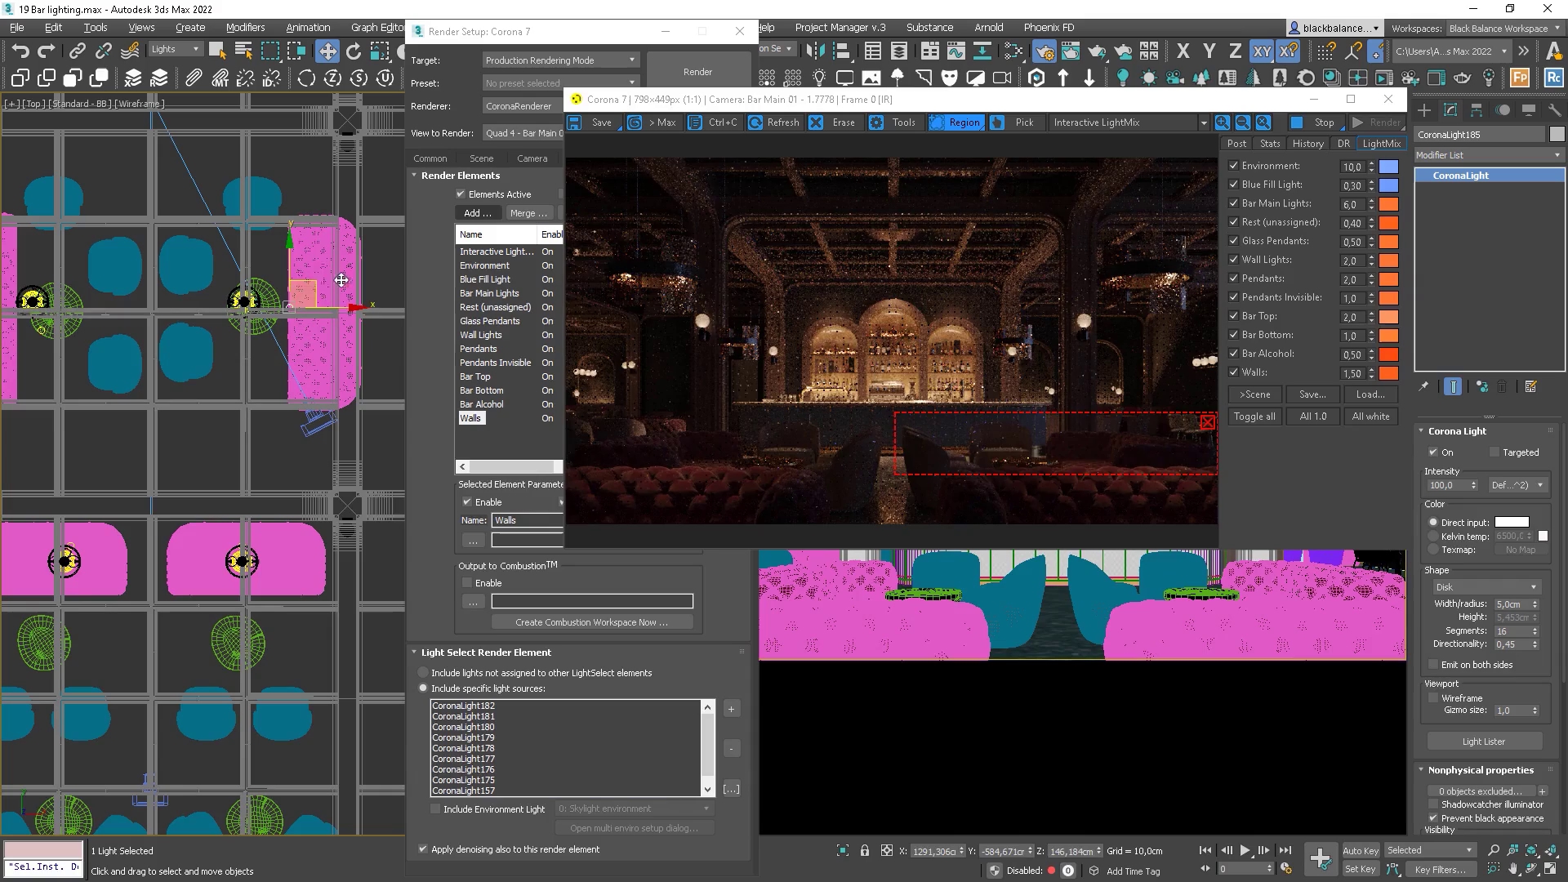Click Save icon in Corona frame buffer
Screen dimensions: 1568x882
click(x=575, y=122)
